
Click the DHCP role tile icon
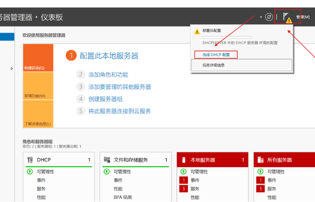point(30,160)
